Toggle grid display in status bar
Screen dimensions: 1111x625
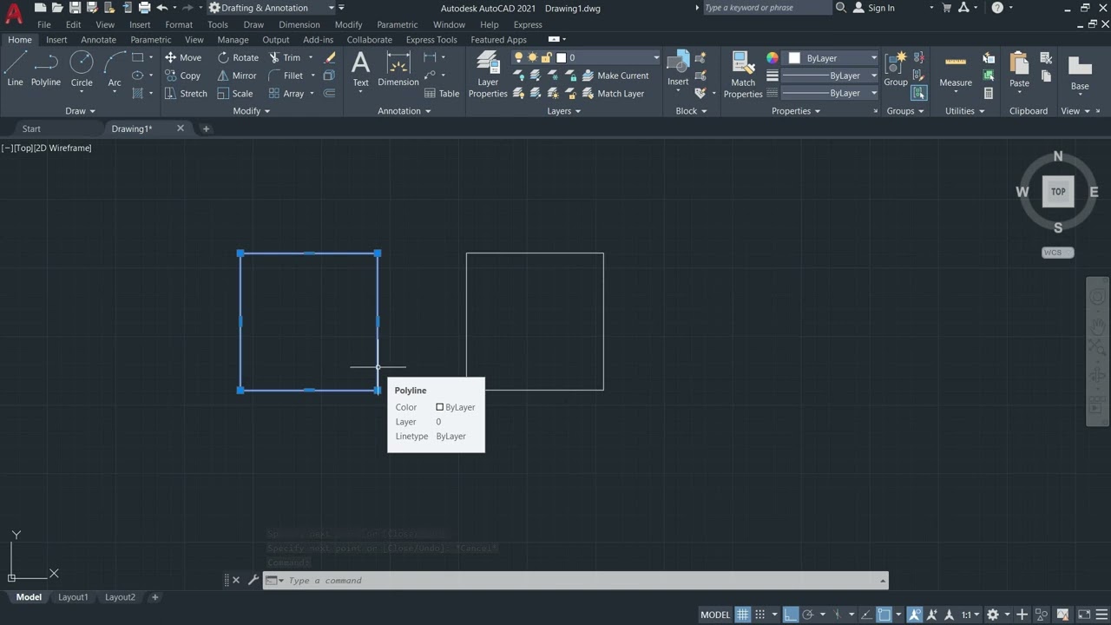coord(743,615)
